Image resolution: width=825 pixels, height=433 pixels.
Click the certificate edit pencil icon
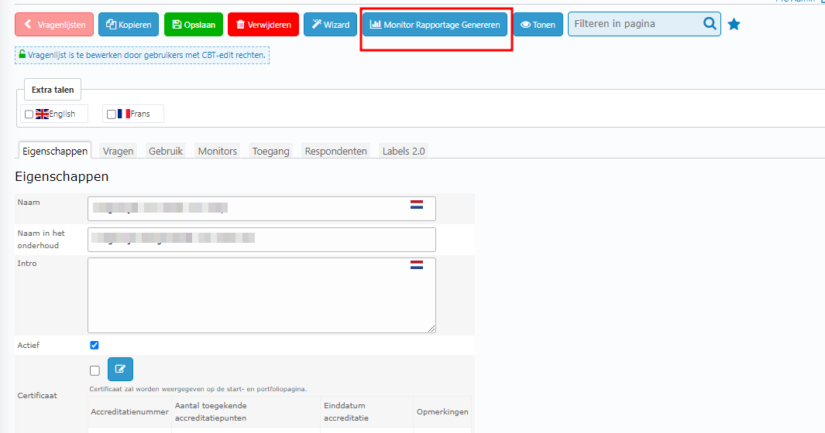[x=120, y=370]
